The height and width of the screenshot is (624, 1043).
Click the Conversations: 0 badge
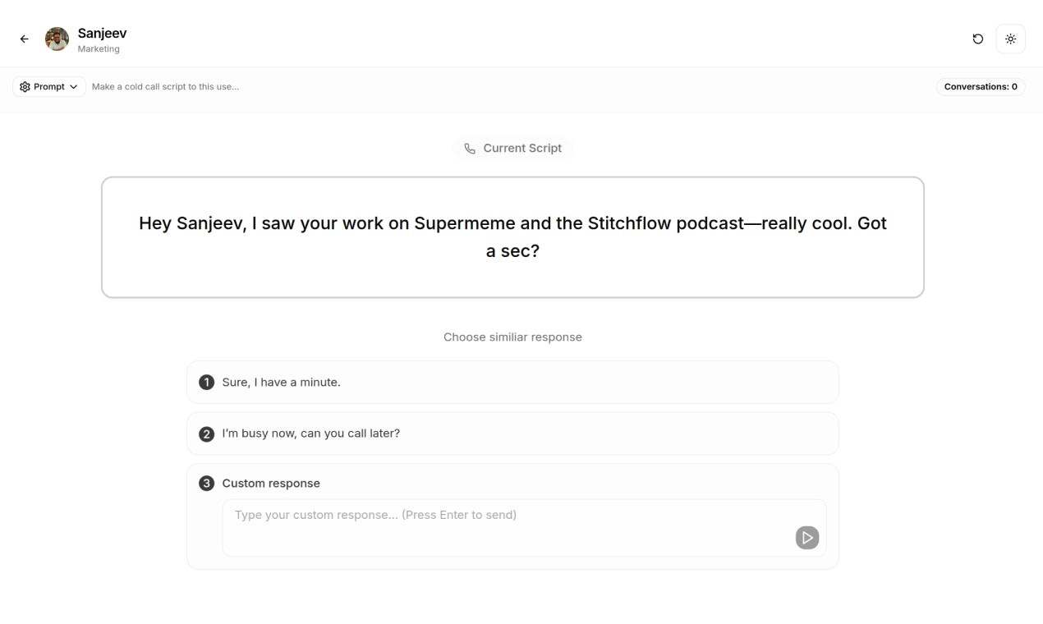point(981,86)
